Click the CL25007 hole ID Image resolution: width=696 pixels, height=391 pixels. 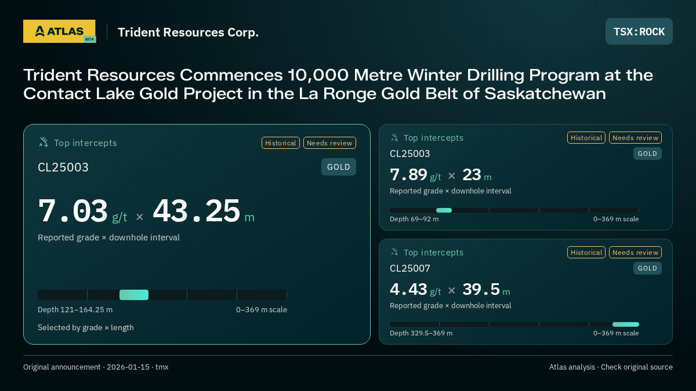(410, 268)
